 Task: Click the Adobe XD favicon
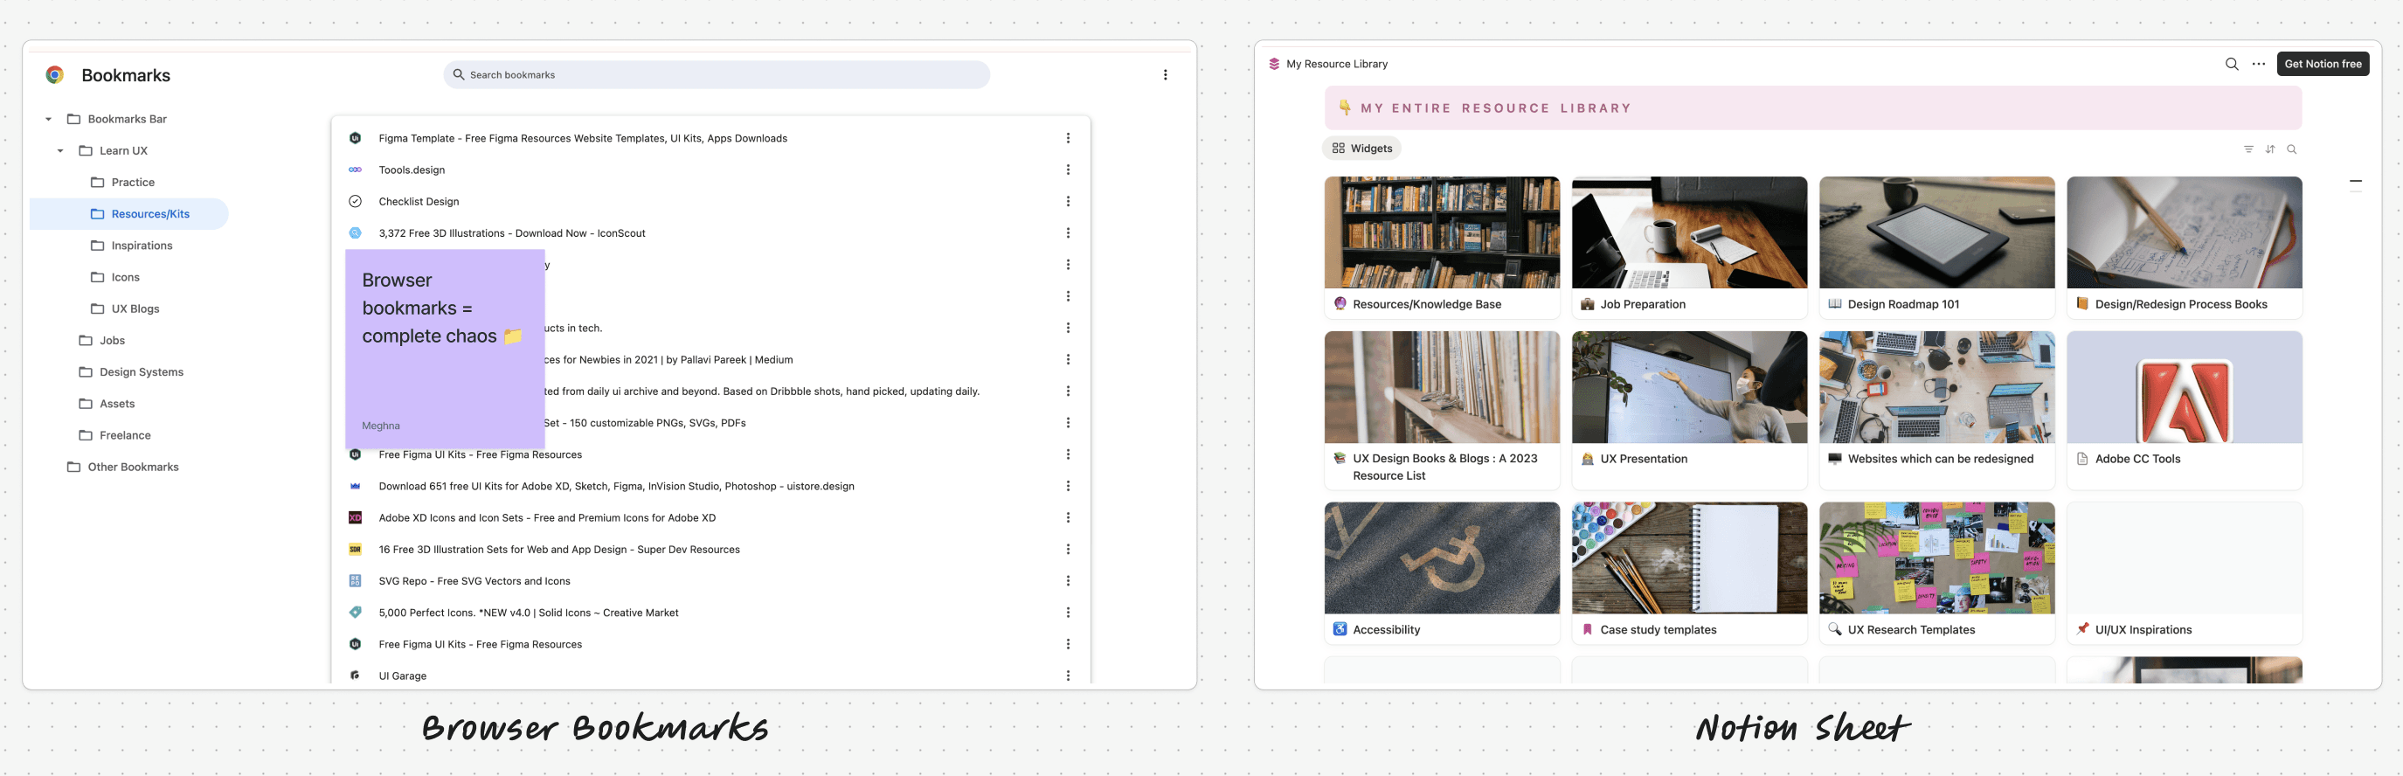tap(356, 517)
